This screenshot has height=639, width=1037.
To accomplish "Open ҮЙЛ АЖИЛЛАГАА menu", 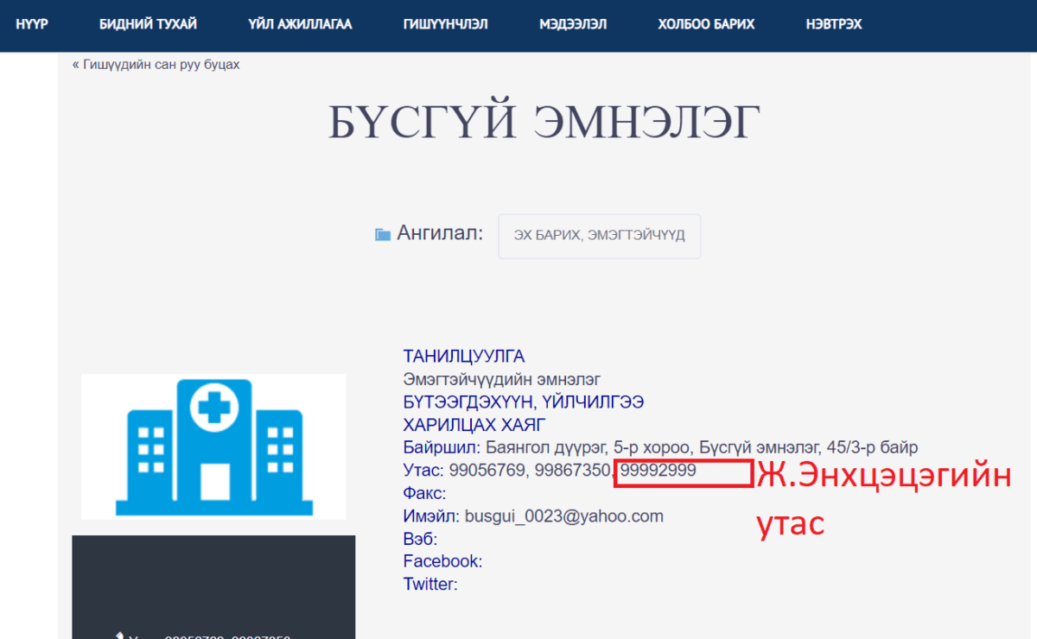I will tap(300, 24).
